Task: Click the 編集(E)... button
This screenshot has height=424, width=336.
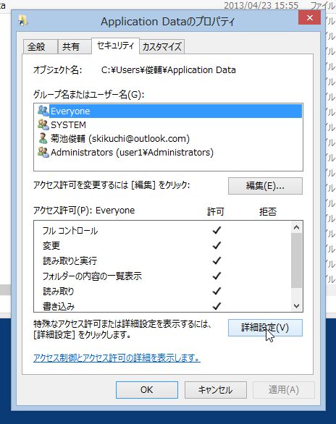Action: pyautogui.click(x=265, y=186)
